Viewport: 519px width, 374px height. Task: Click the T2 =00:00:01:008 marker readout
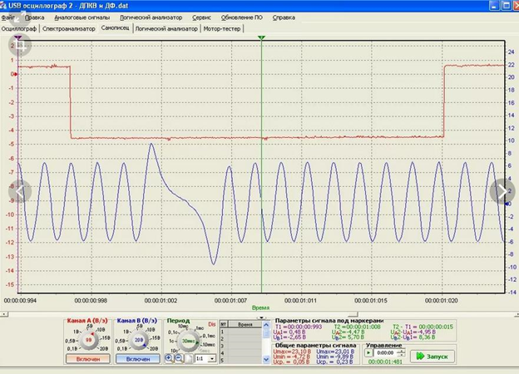[x=357, y=327]
